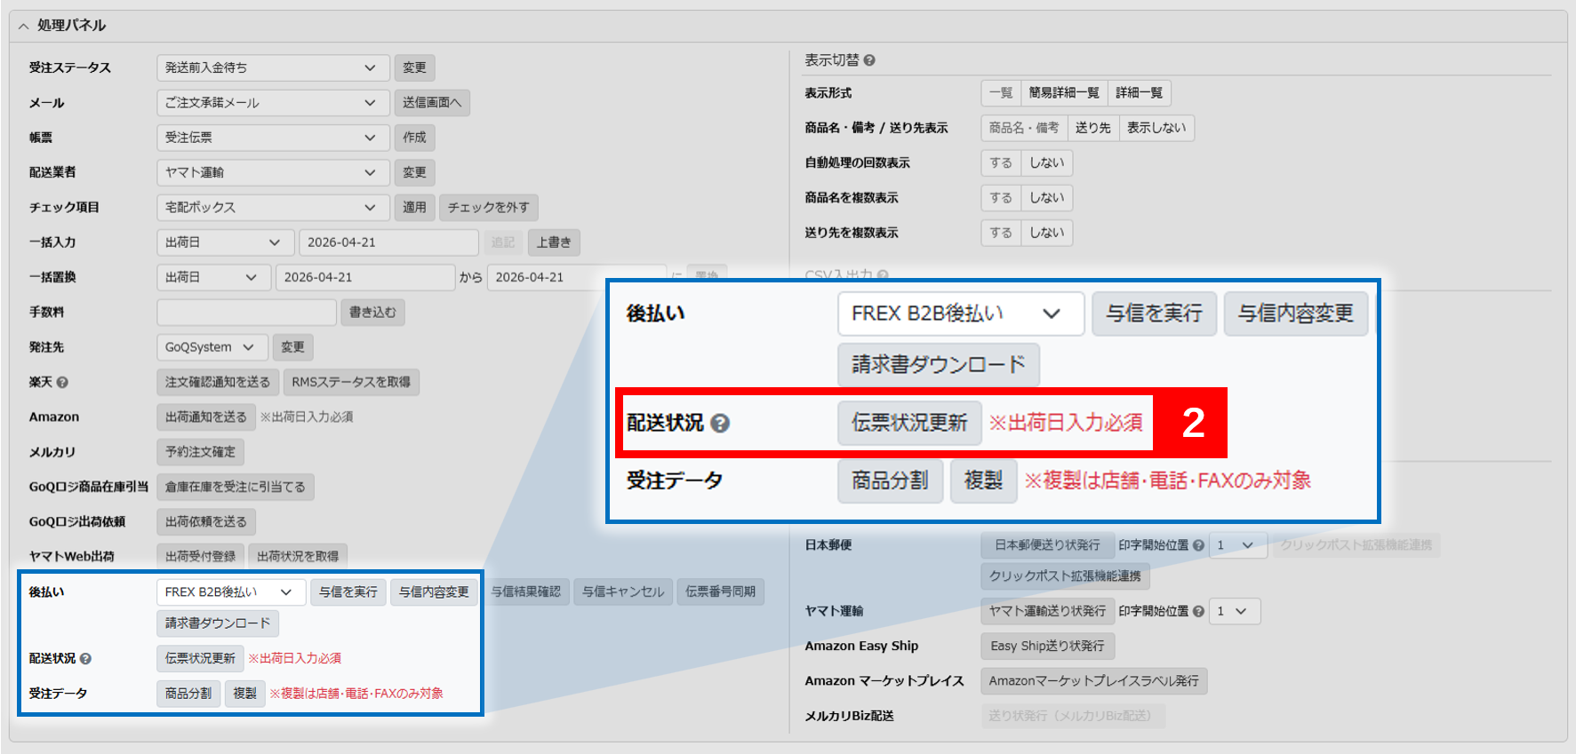1576x754 pixels.
Task: Open the 発注先 GoQSystem dropdown
Action: (210, 347)
